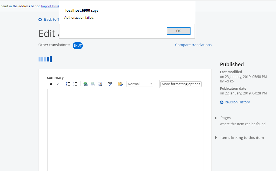Click More formatting options button
This screenshot has height=171, width=276.
(181, 84)
